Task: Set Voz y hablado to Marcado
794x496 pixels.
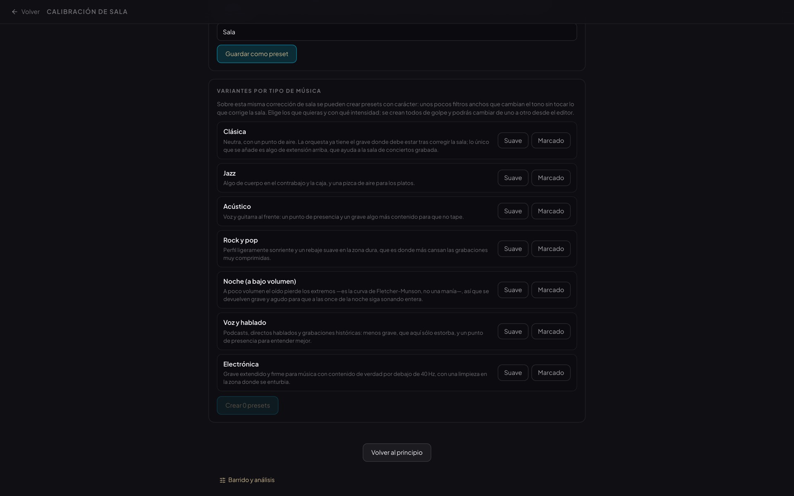Action: tap(551, 331)
